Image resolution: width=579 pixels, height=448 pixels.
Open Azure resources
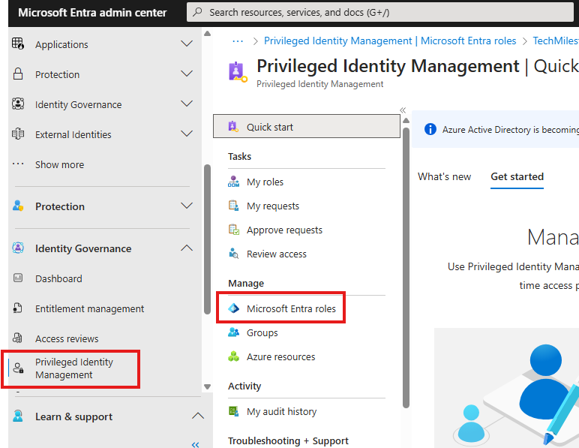(280, 356)
